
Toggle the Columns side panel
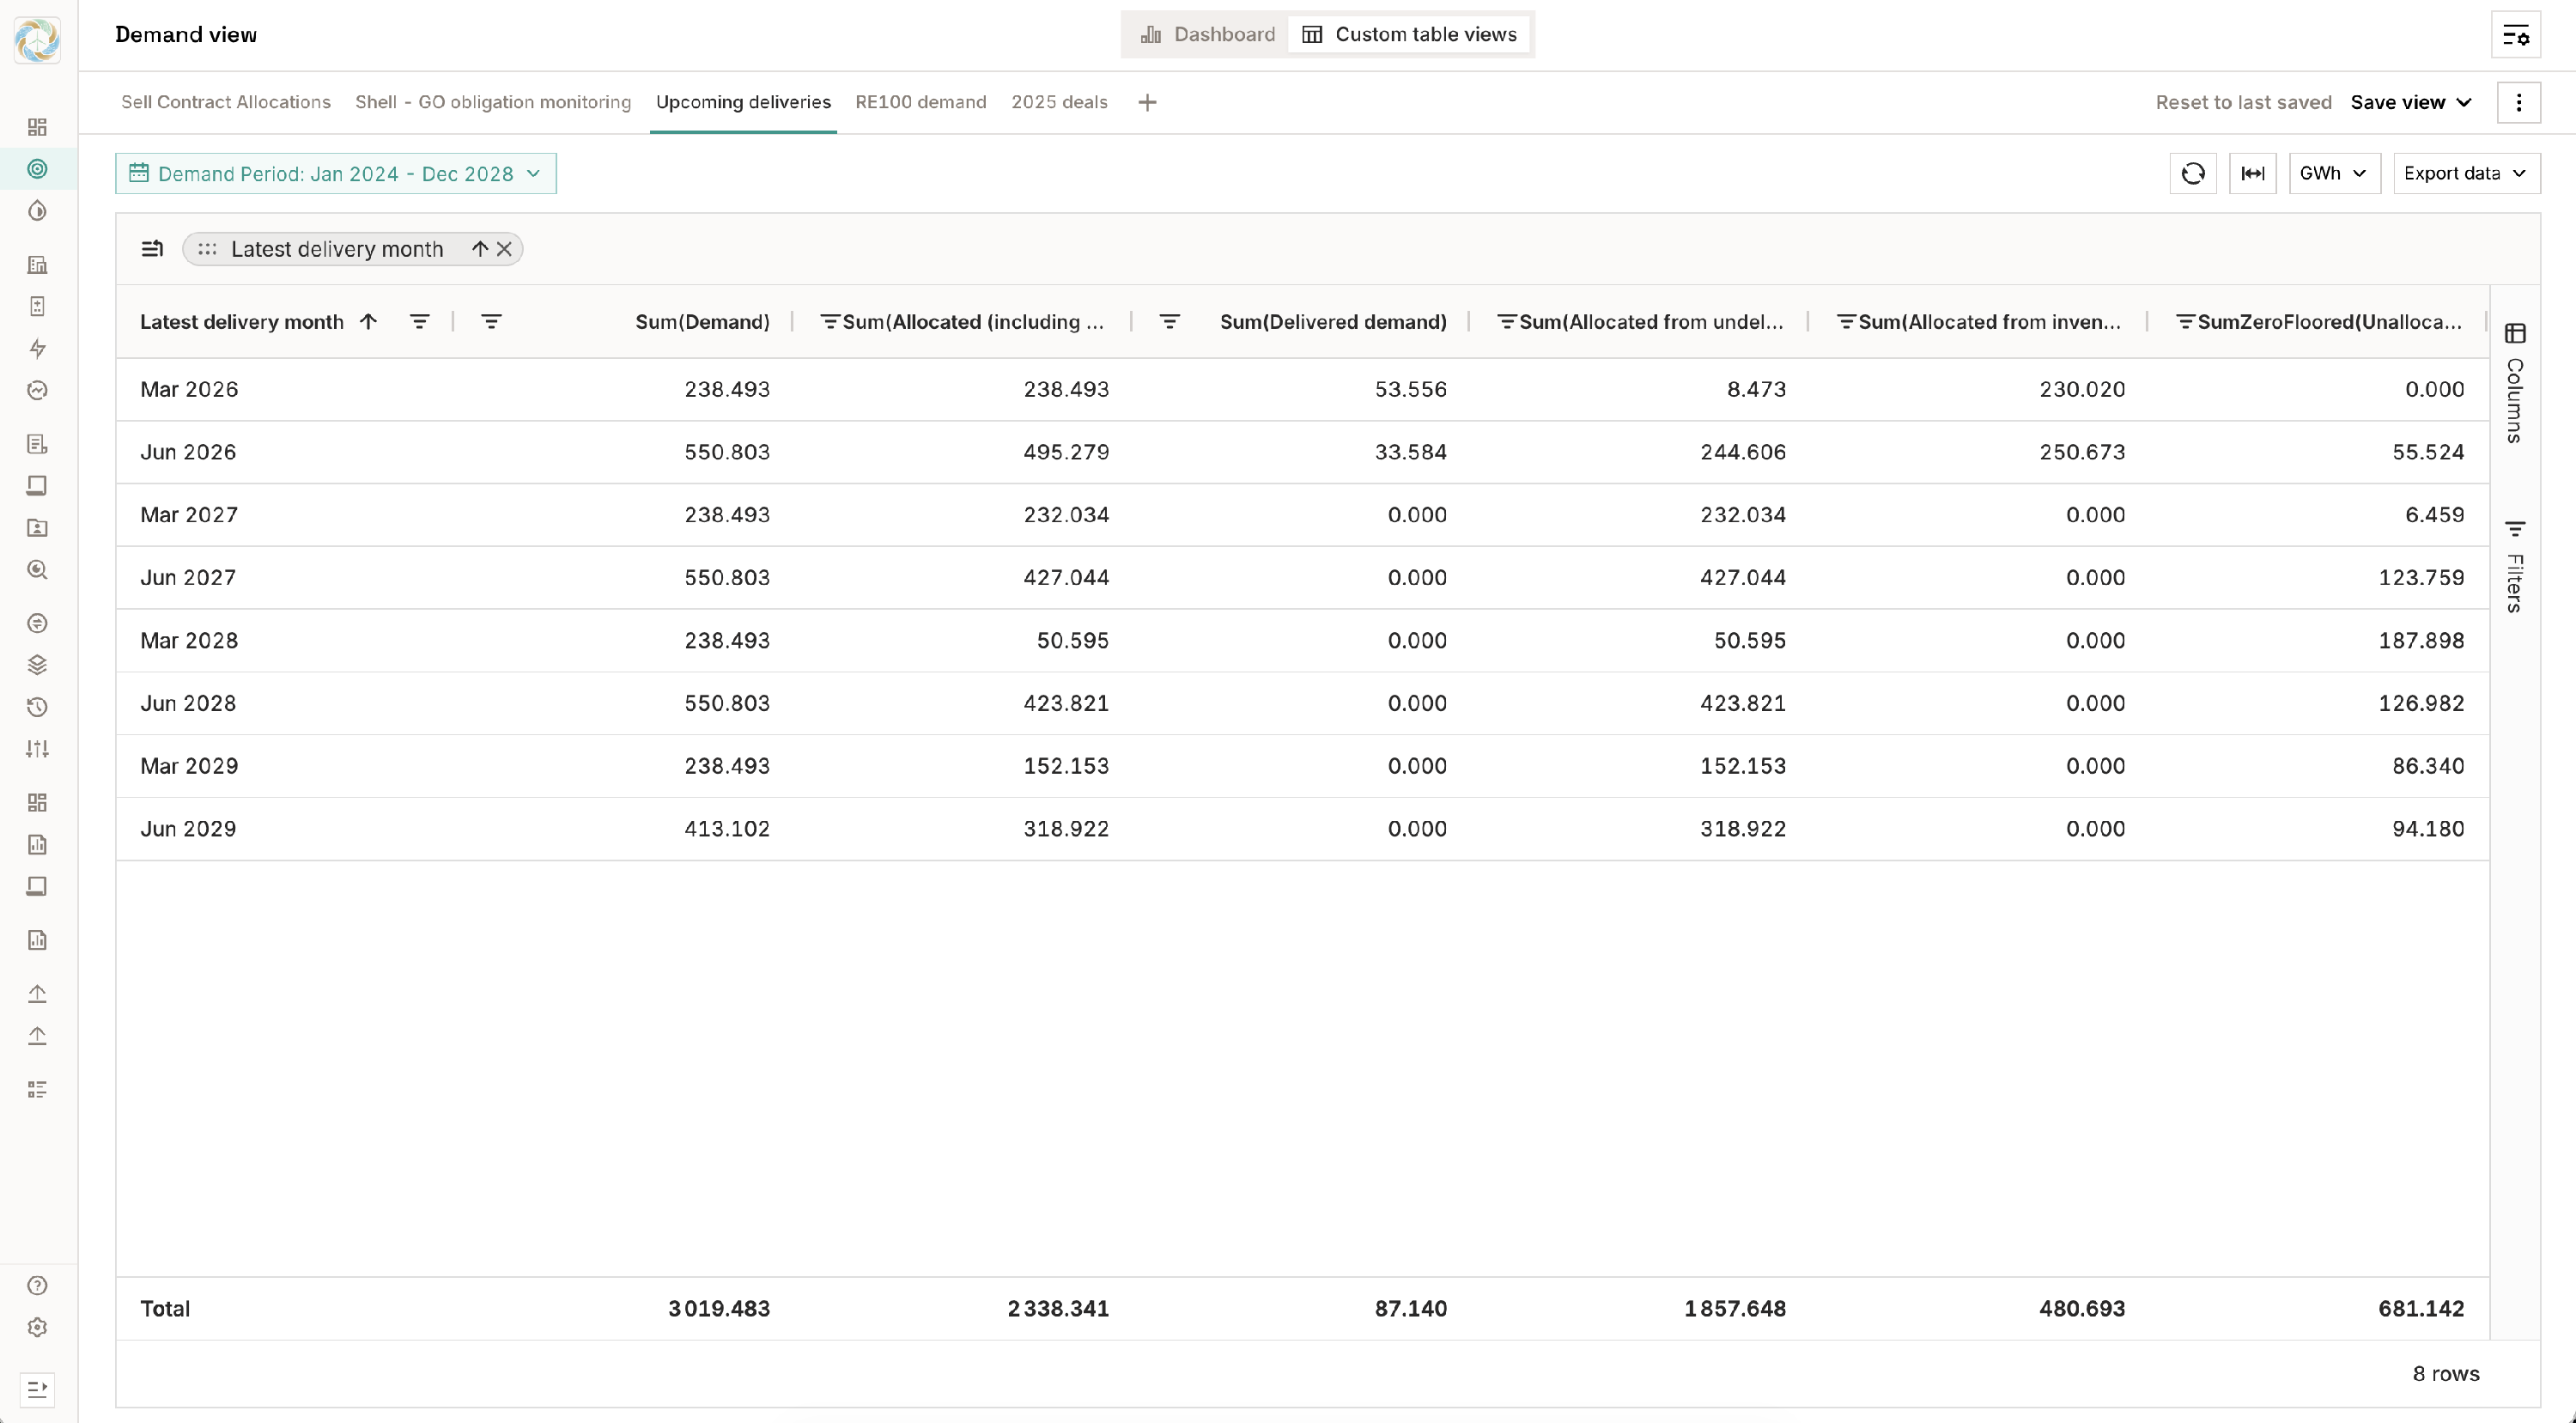[x=2515, y=383]
